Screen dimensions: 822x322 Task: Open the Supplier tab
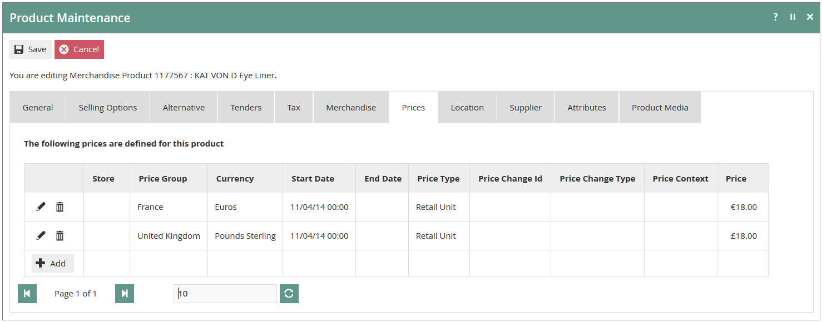[x=526, y=108]
